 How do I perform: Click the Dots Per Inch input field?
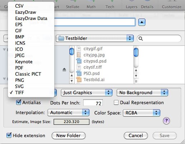(x=93, y=103)
